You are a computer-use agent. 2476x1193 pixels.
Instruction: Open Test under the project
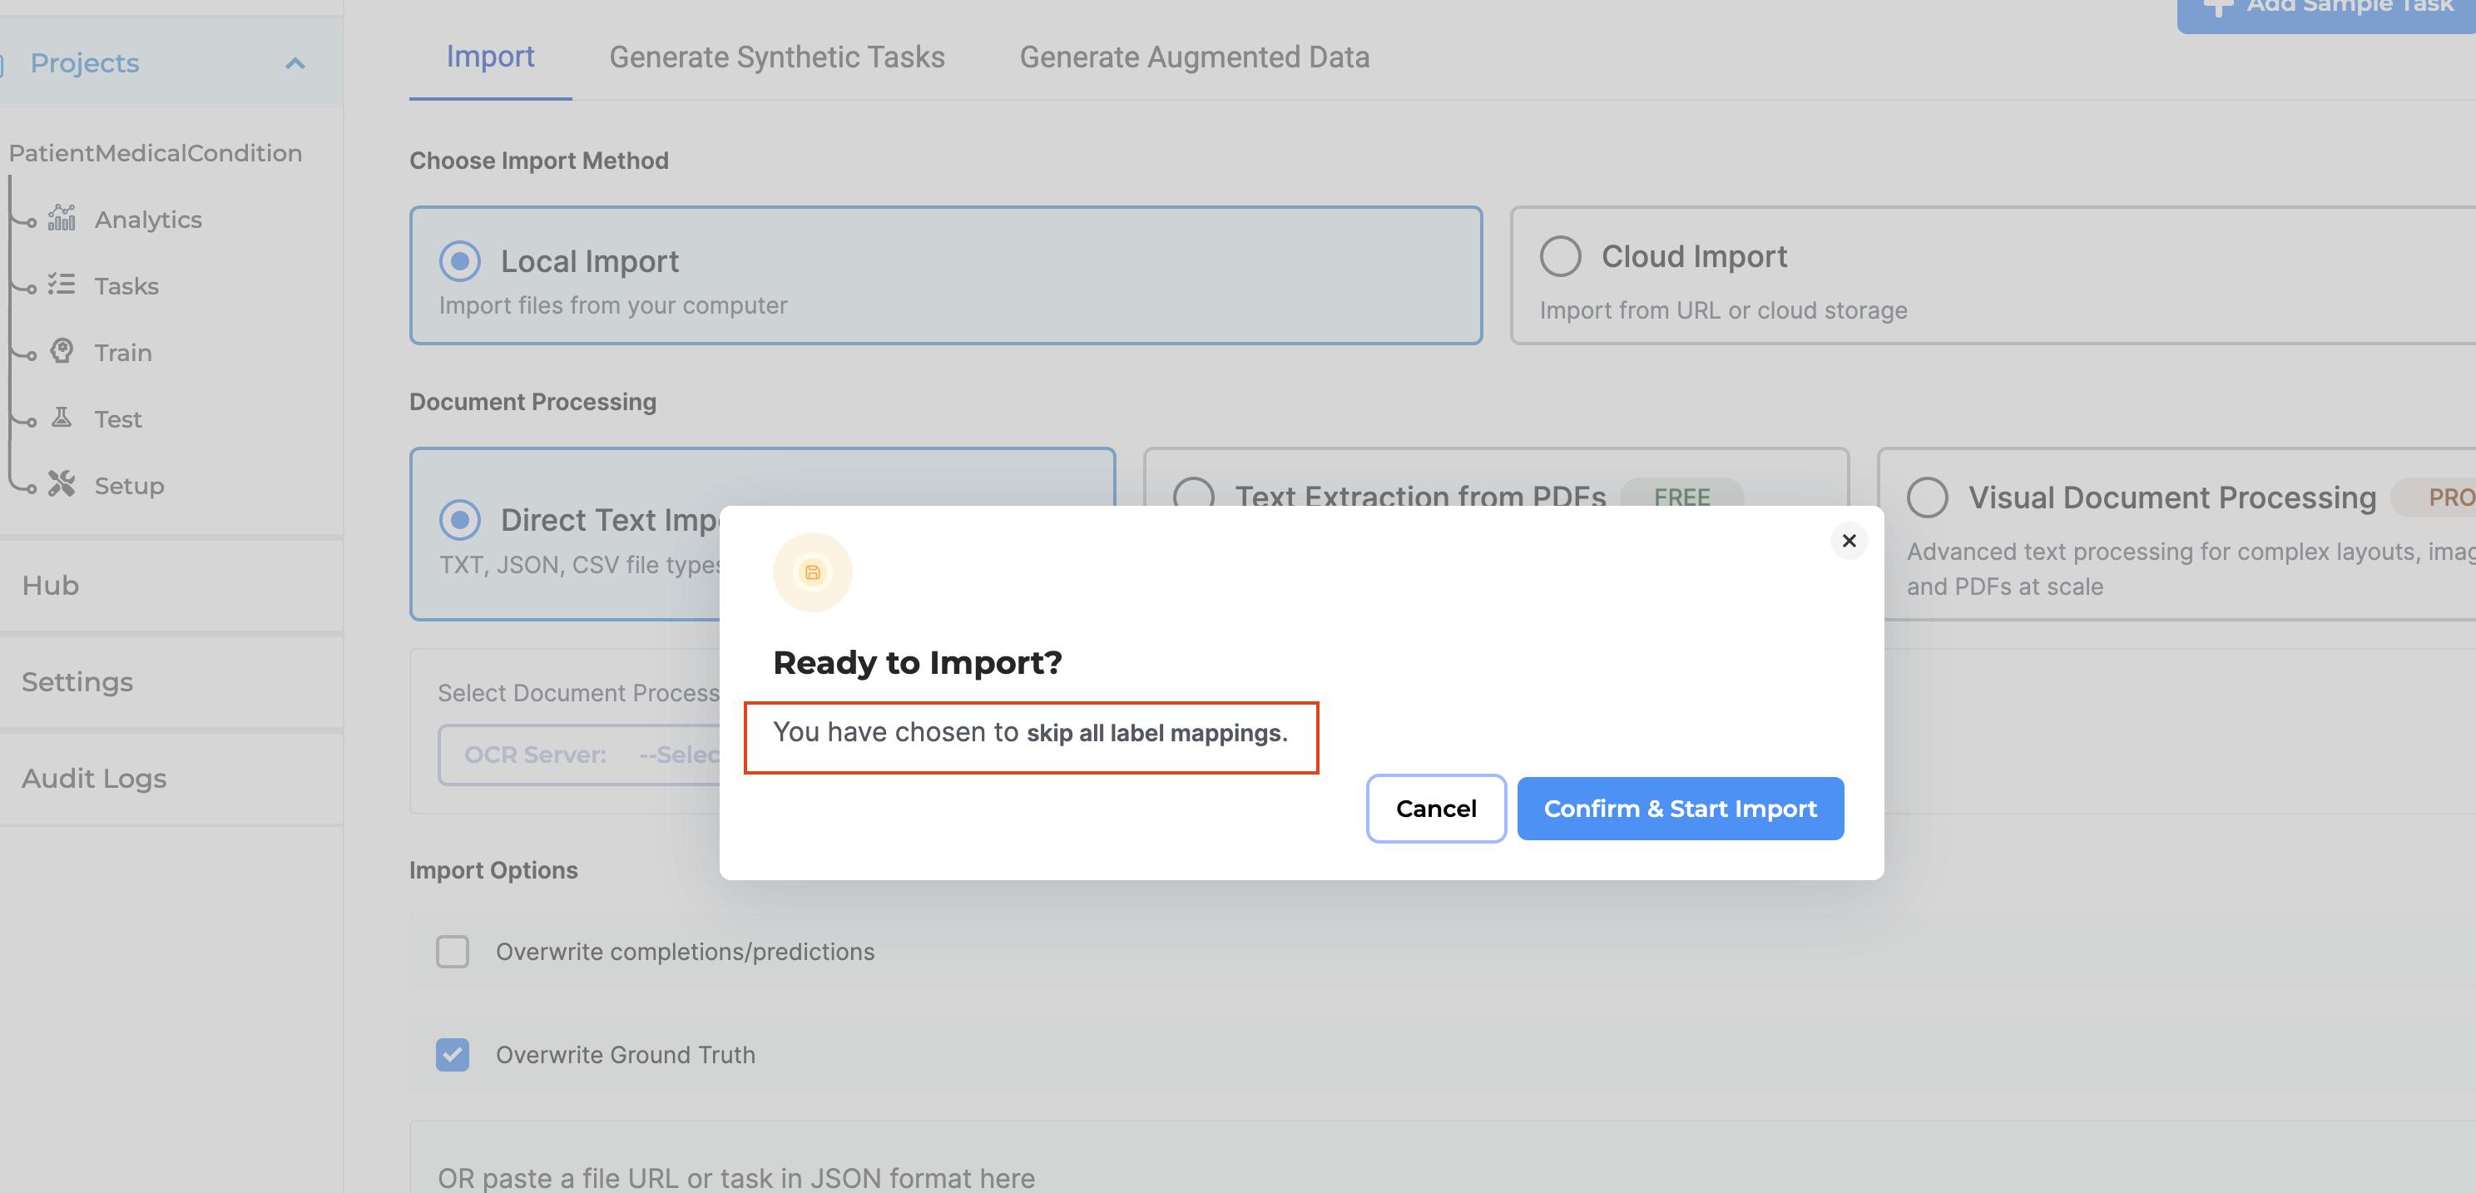click(x=118, y=419)
